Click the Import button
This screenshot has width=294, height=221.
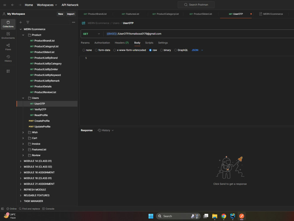tap(71, 14)
